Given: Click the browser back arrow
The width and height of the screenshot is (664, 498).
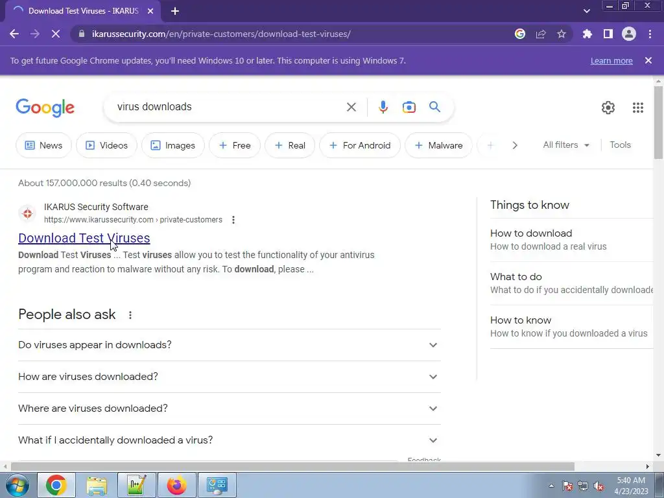Looking at the screenshot, I should coord(14,34).
